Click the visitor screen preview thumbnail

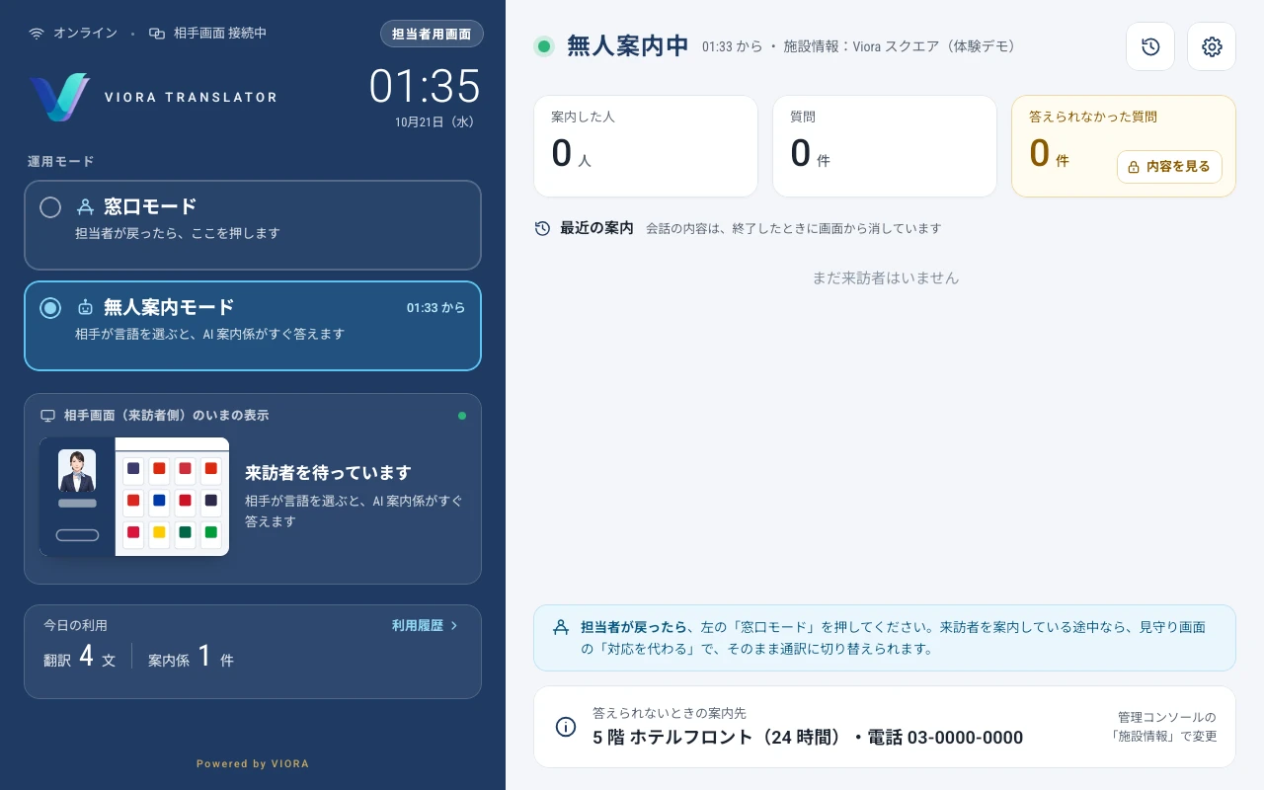[134, 497]
